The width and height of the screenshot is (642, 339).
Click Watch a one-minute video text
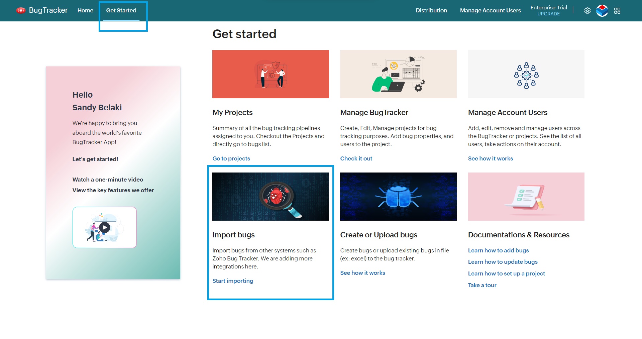point(108,180)
